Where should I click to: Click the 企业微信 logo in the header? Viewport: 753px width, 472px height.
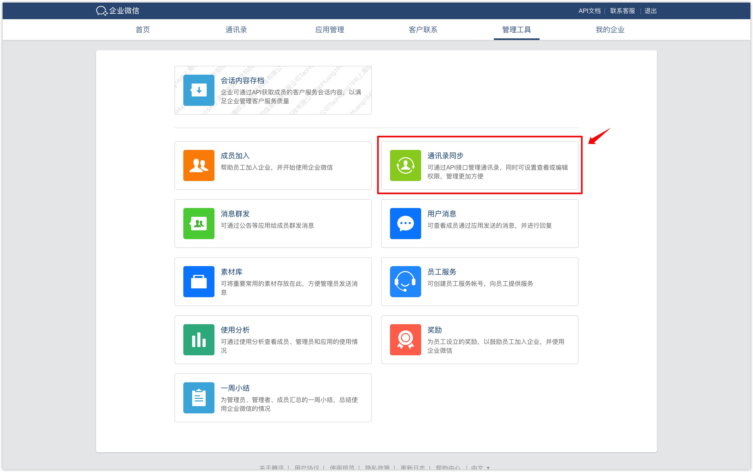(x=117, y=11)
